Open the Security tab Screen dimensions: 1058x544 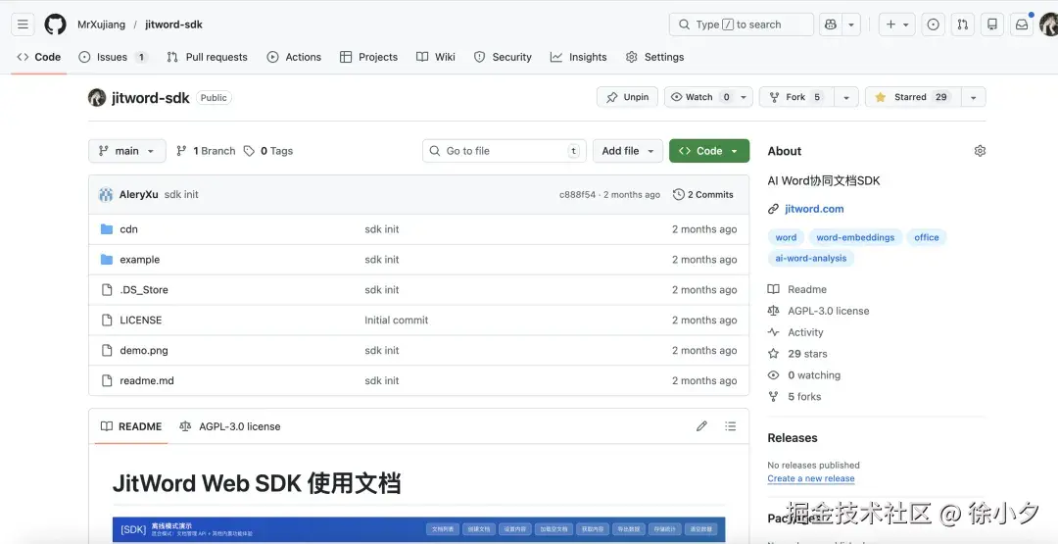[x=503, y=57]
